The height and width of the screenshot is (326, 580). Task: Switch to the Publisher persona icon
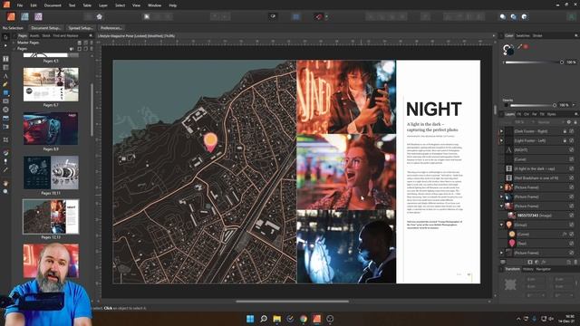click(11, 16)
